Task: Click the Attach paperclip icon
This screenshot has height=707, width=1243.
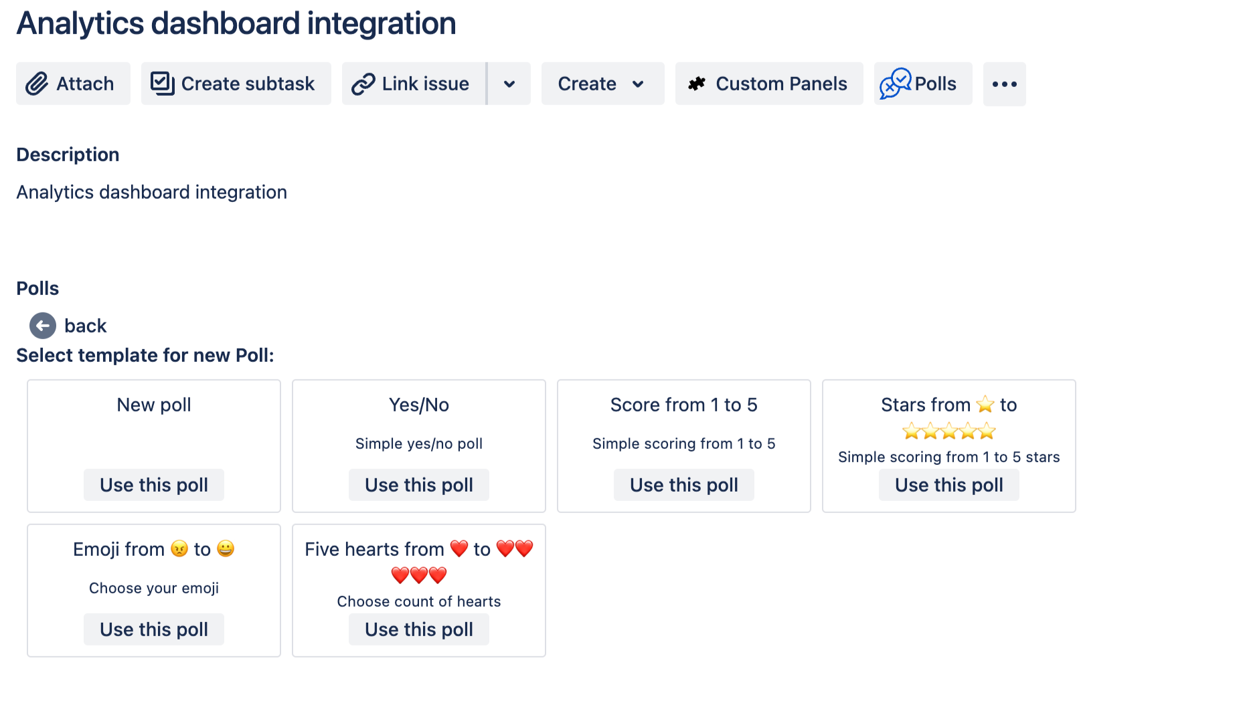Action: pos(37,84)
